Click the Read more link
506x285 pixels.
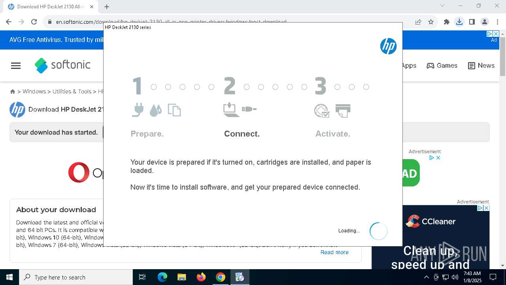(334, 252)
